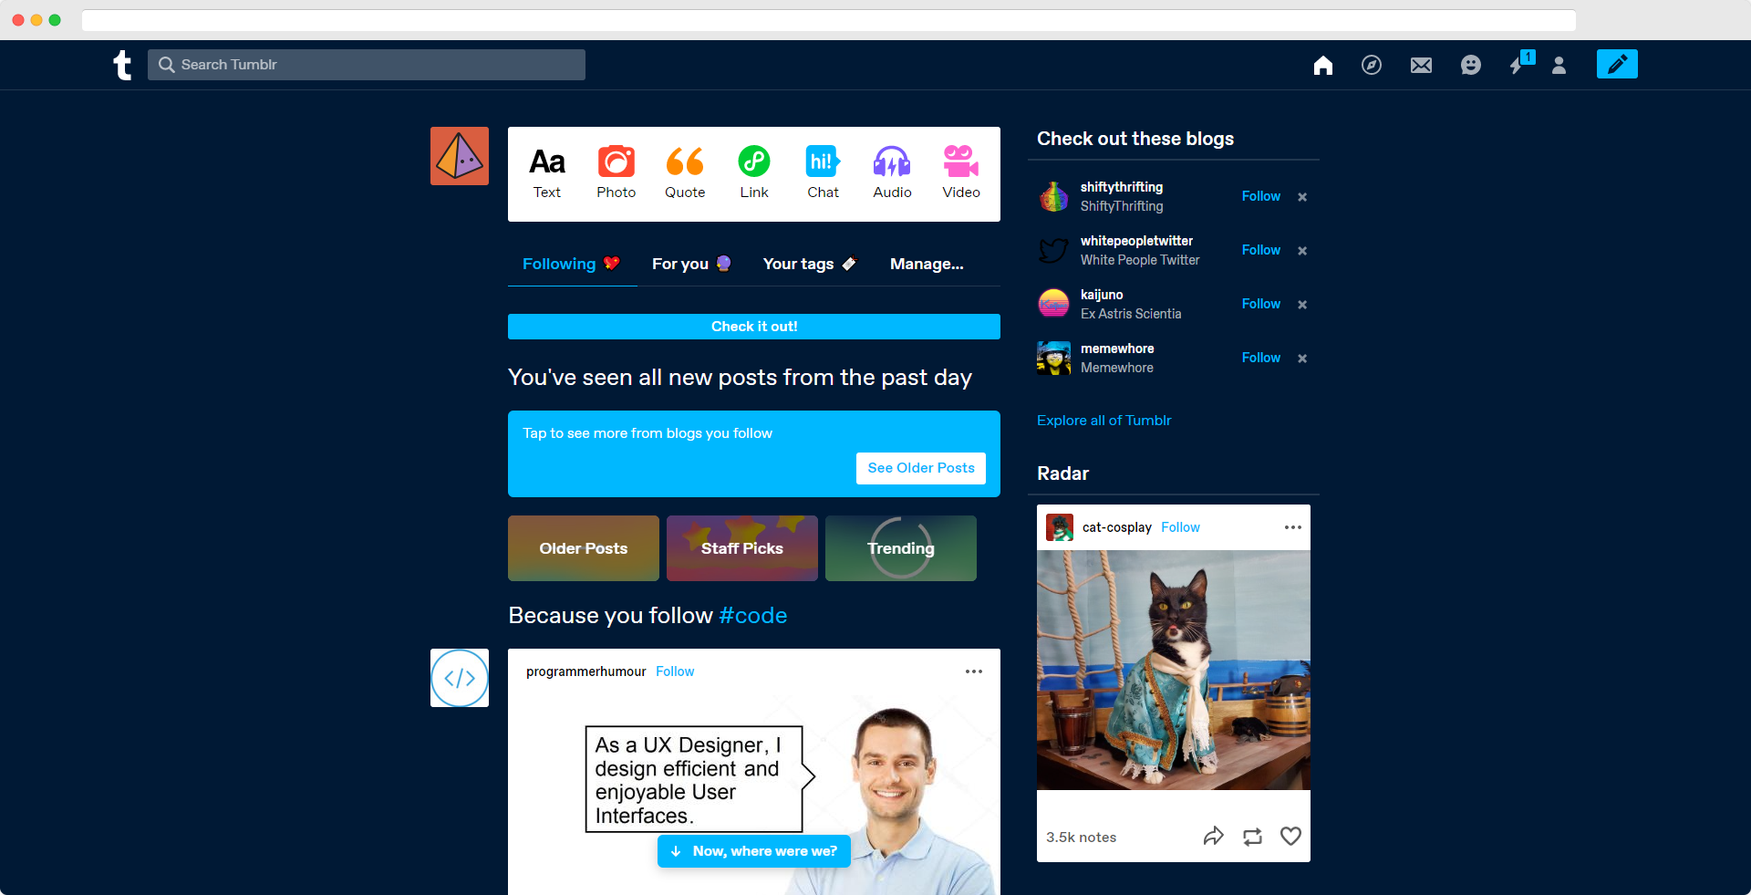
Task: Switch to the Your tags tab
Action: pos(810,264)
